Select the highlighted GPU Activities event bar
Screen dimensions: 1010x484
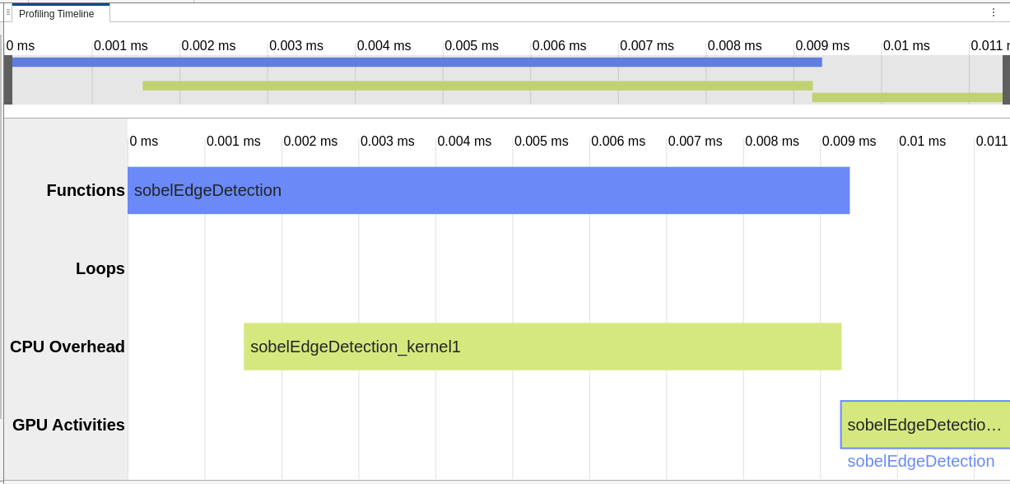924,425
